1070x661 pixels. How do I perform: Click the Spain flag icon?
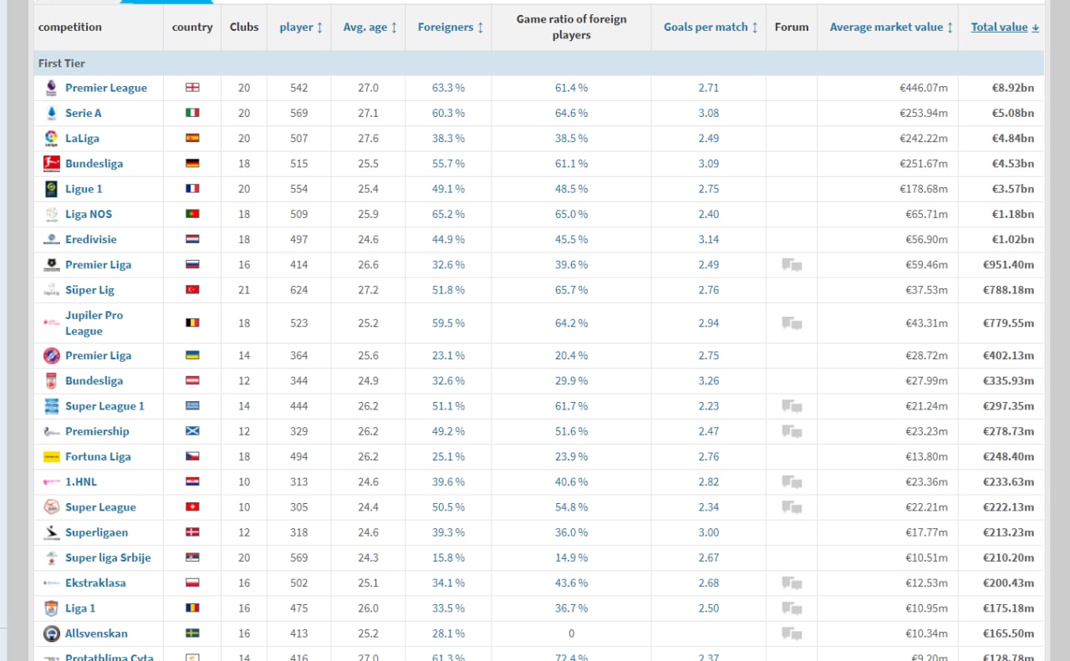192,138
